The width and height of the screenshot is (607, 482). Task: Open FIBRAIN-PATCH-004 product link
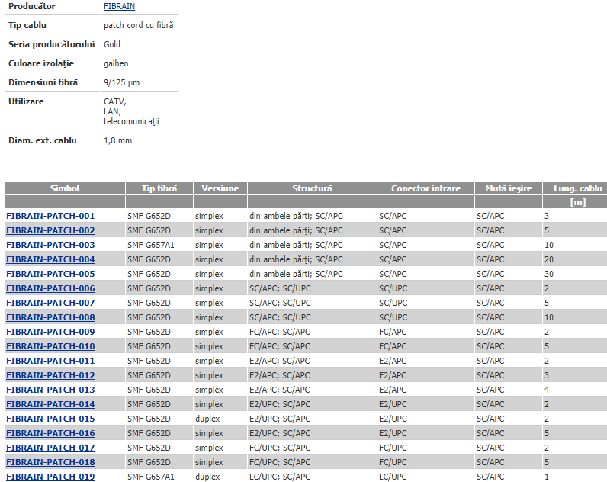tap(50, 259)
